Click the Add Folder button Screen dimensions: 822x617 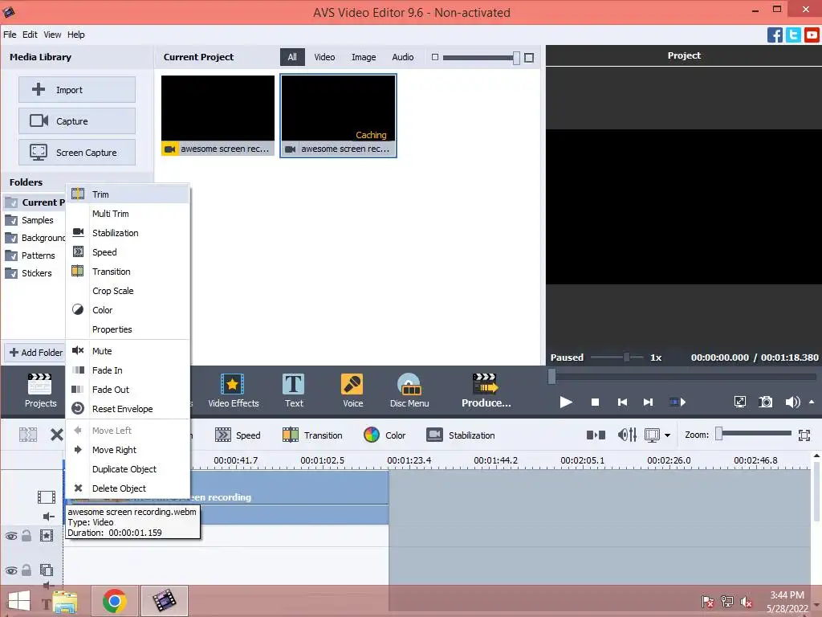(x=35, y=353)
